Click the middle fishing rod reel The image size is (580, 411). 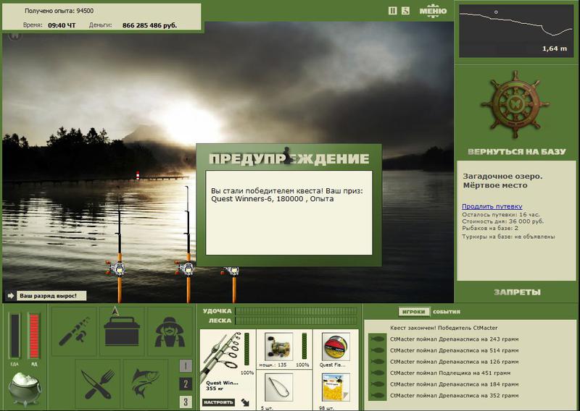[185, 268]
